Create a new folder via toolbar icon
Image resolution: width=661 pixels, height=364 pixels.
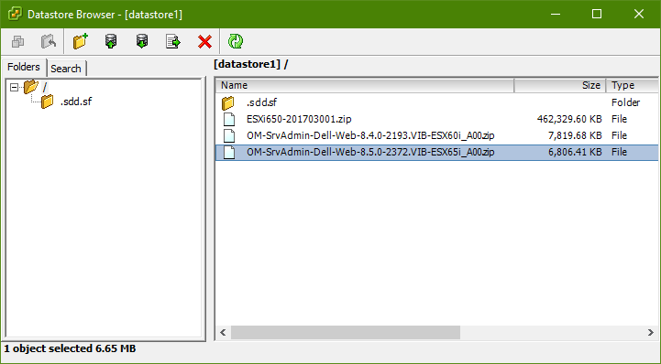coord(80,41)
